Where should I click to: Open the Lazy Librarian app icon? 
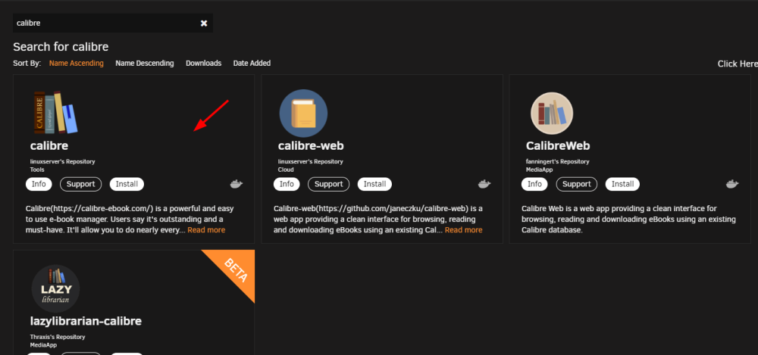tap(55, 289)
